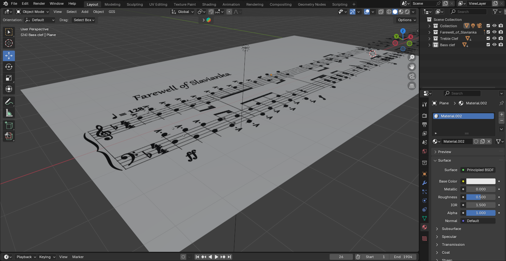Viewport: 506px width, 261px height.
Task: Click the Normal Default button
Action: pos(478,221)
